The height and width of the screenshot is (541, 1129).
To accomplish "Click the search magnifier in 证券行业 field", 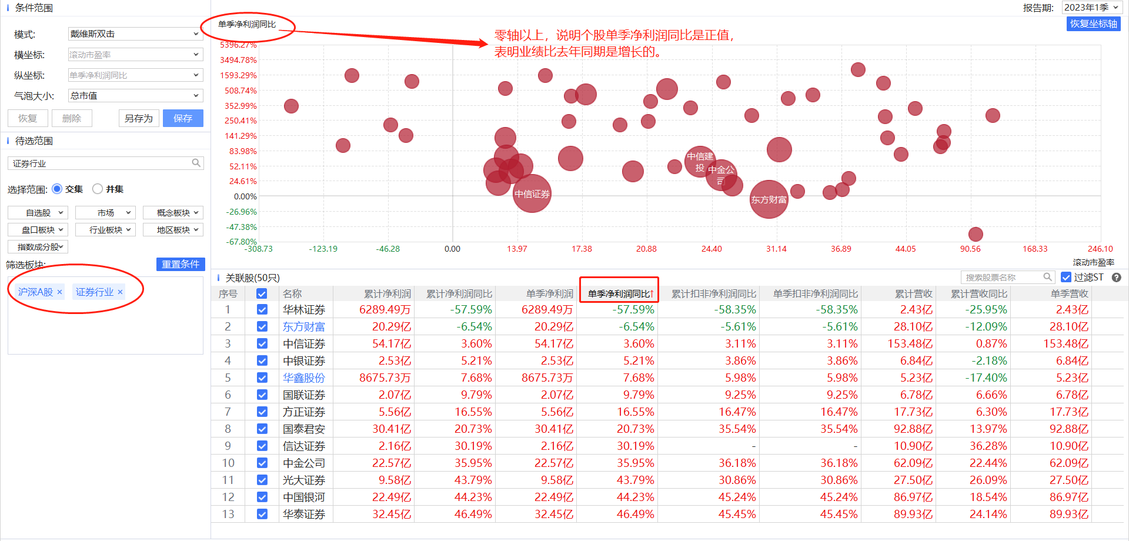I will (x=196, y=163).
